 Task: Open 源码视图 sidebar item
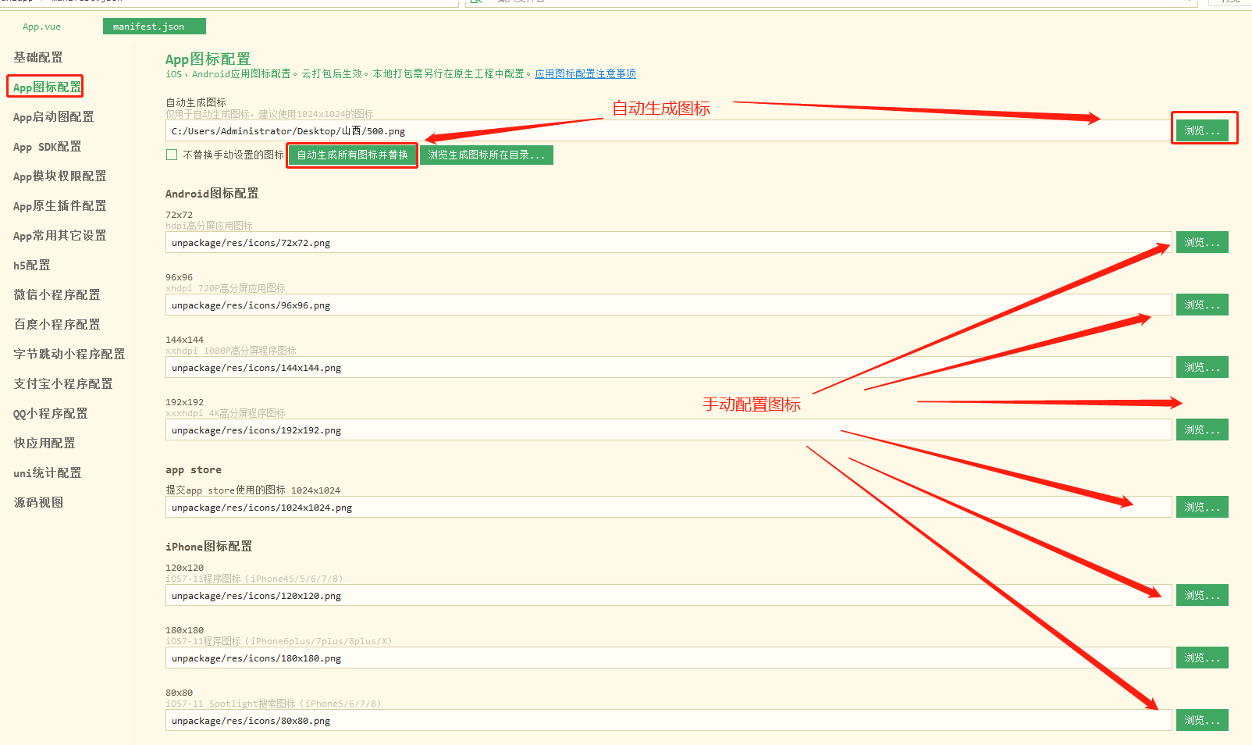pos(38,502)
